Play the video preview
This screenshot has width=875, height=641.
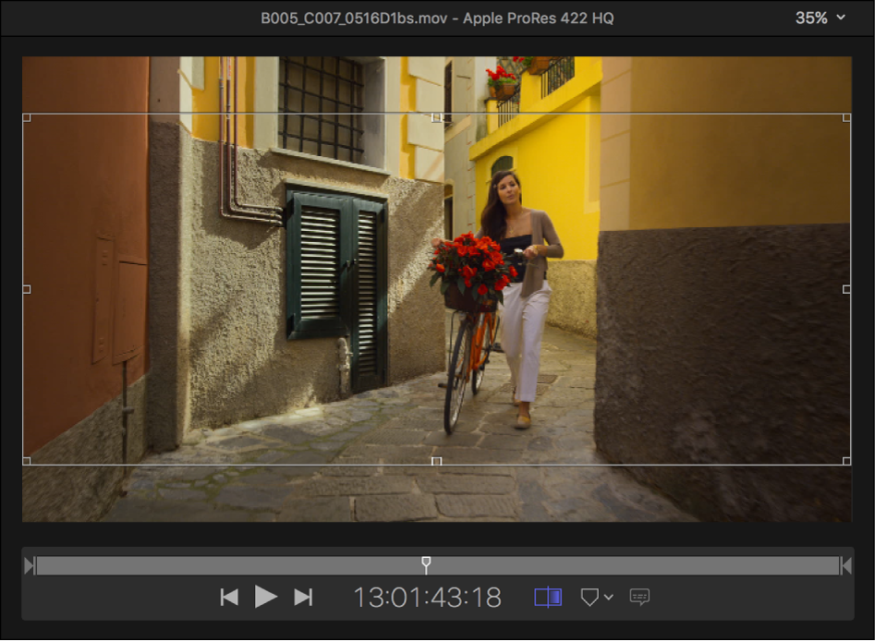[266, 597]
